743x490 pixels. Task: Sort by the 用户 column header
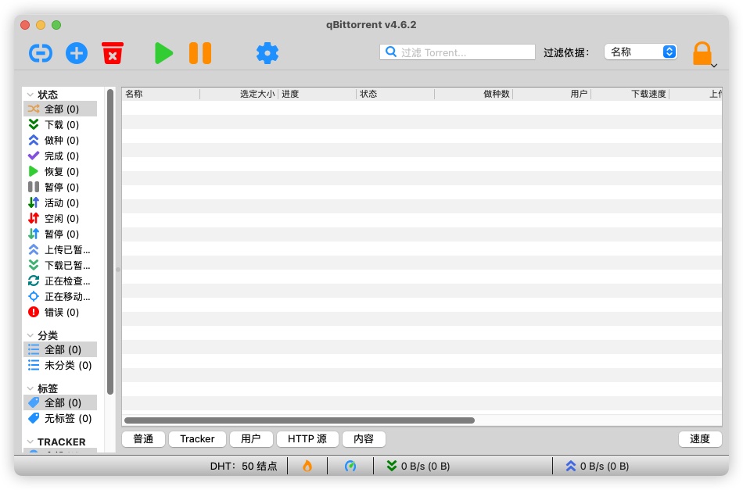click(x=551, y=94)
